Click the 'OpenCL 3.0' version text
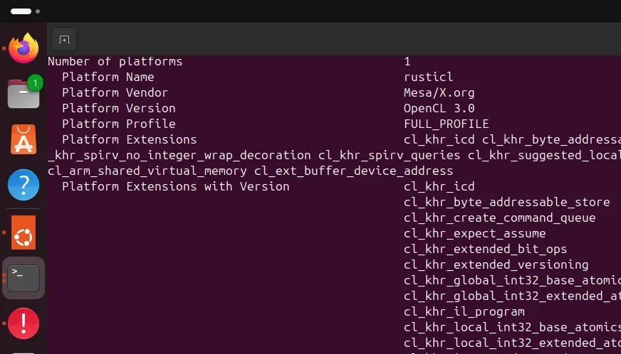Screen dimensions: 621x354 pyautogui.click(x=439, y=108)
